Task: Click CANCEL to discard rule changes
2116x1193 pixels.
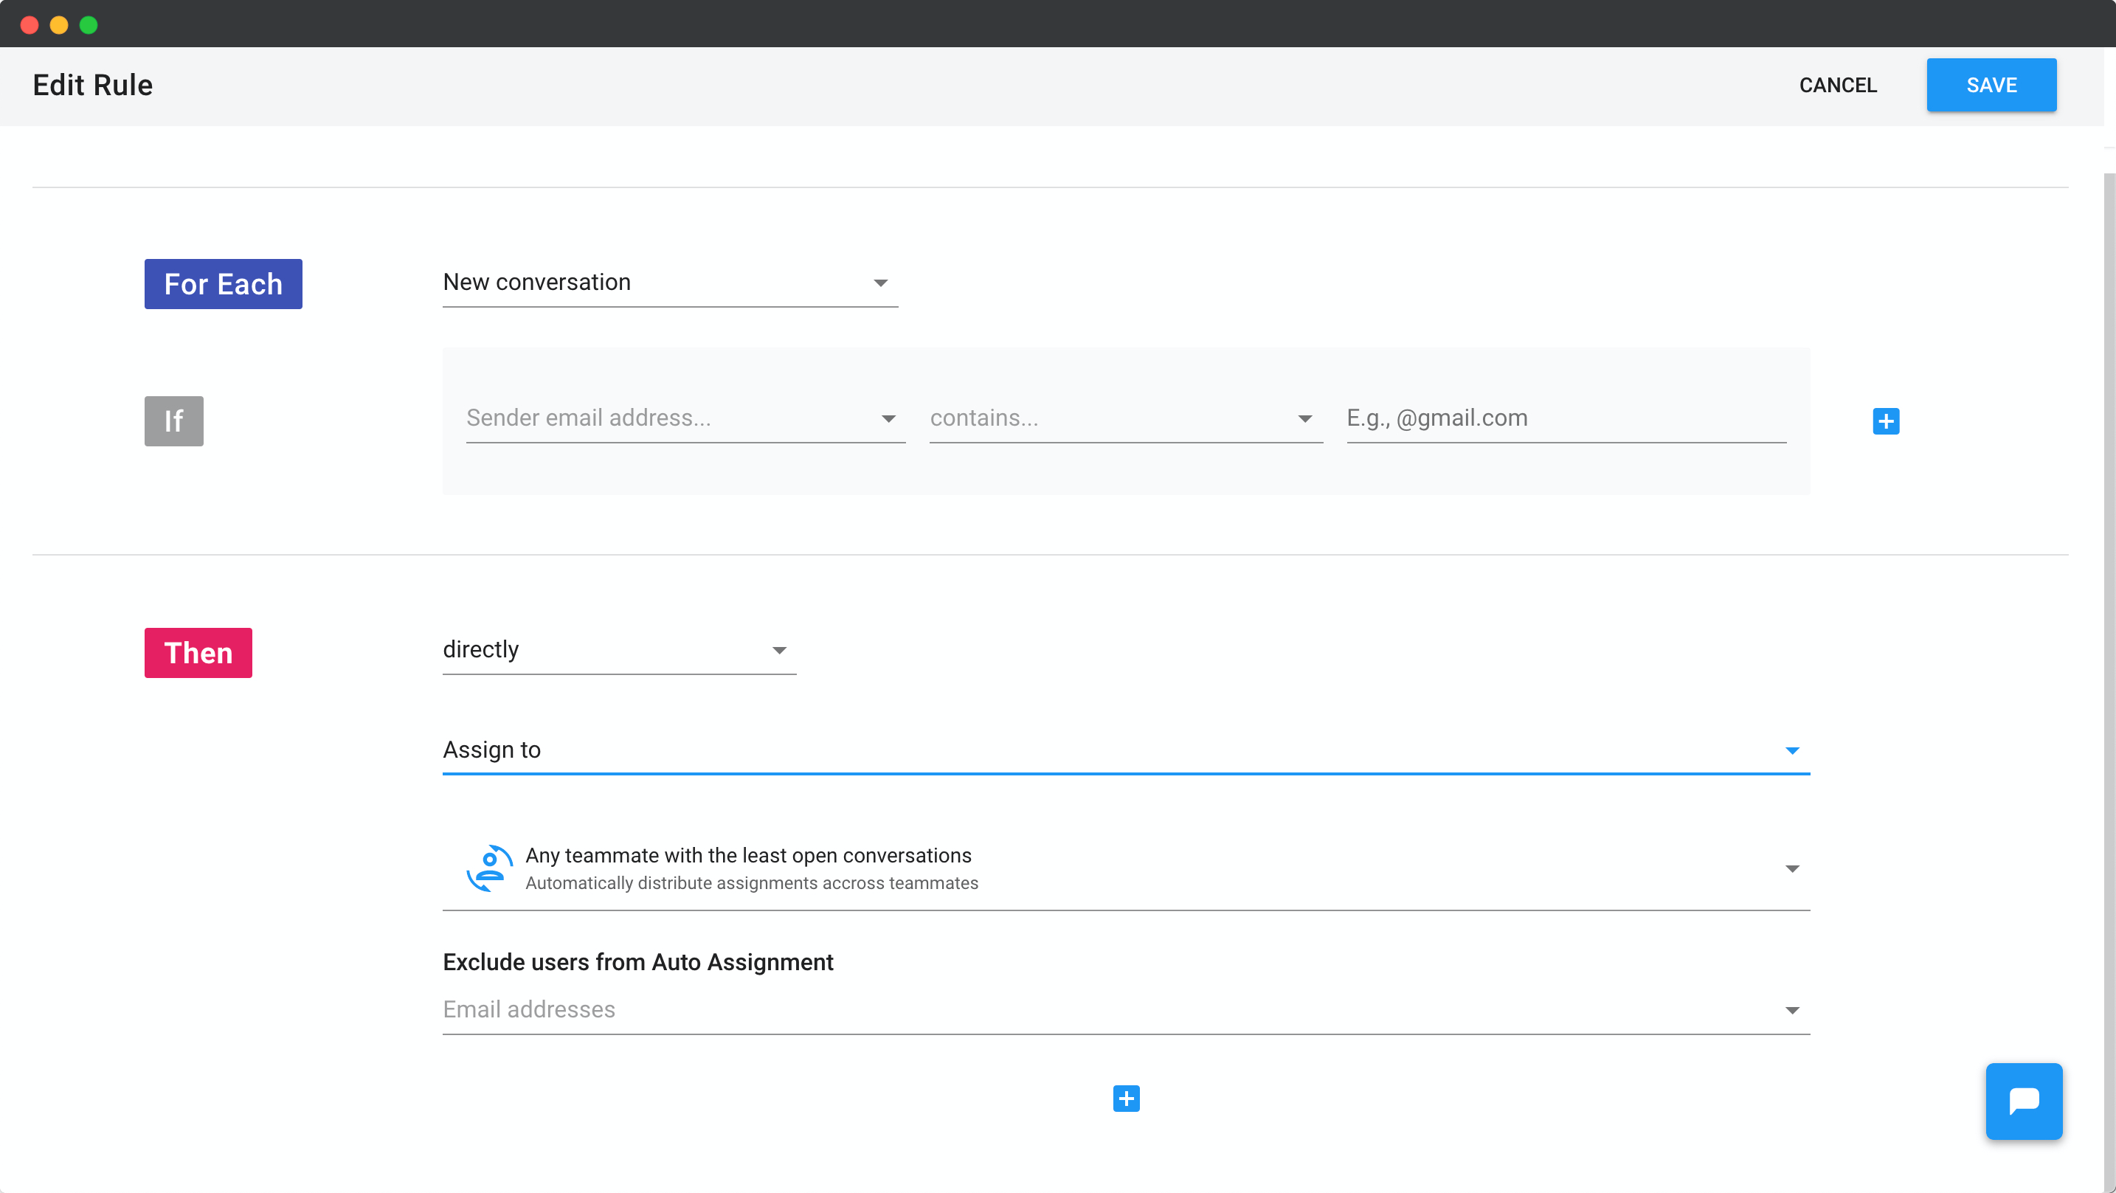Action: point(1838,85)
